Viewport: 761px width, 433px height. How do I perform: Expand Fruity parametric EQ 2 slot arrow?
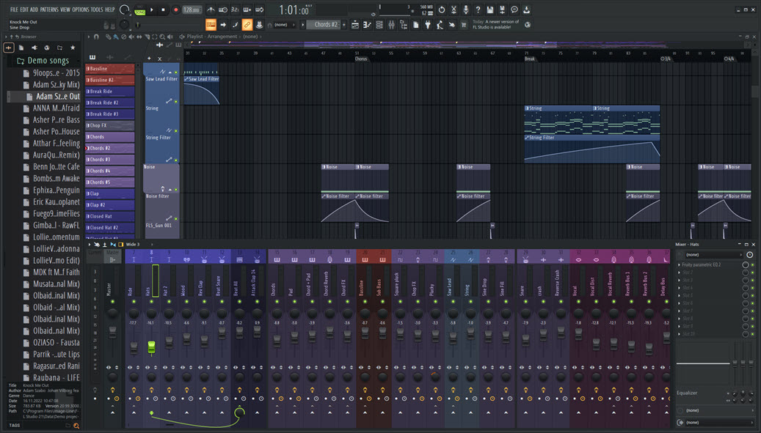(x=679, y=265)
